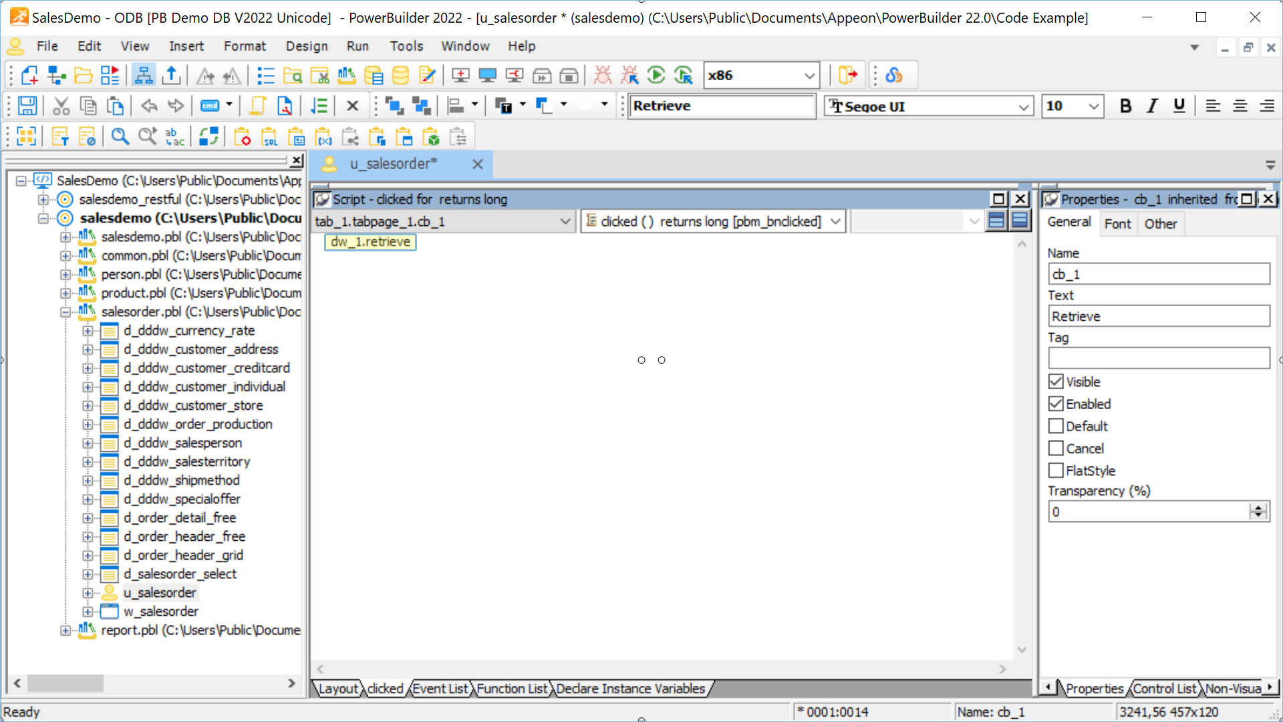Click the blue cloud link toolbar icon

tap(894, 76)
